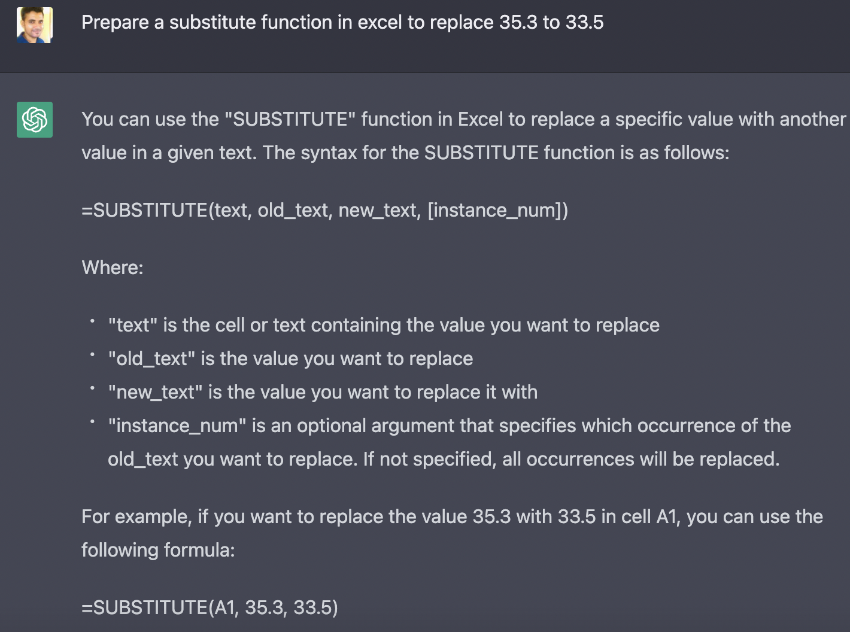Image resolution: width=850 pixels, height=632 pixels.
Task: Click the user profile avatar photo
Action: pyautogui.click(x=35, y=25)
